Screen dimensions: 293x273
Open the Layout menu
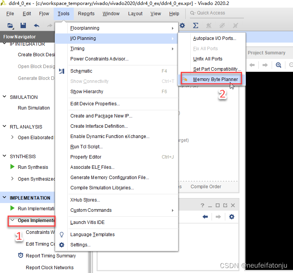coord(135,14)
